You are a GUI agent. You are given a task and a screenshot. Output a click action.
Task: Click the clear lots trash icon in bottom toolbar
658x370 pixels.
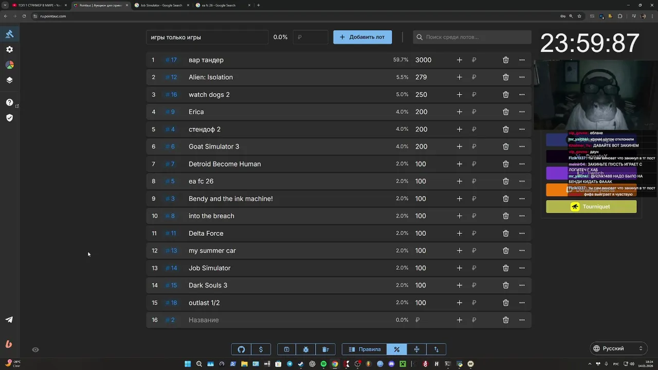(325, 349)
